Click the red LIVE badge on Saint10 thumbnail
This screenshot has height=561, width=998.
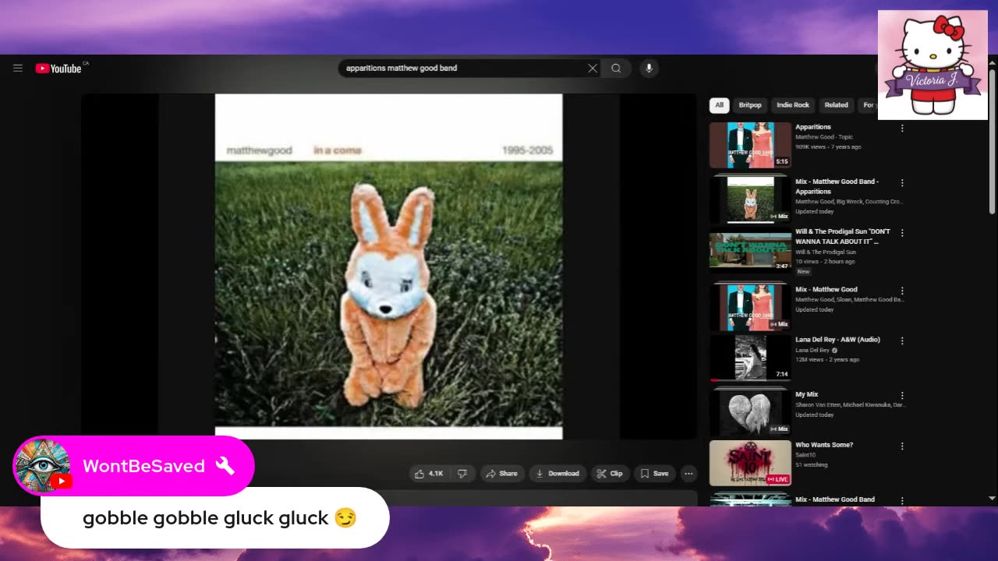[778, 479]
